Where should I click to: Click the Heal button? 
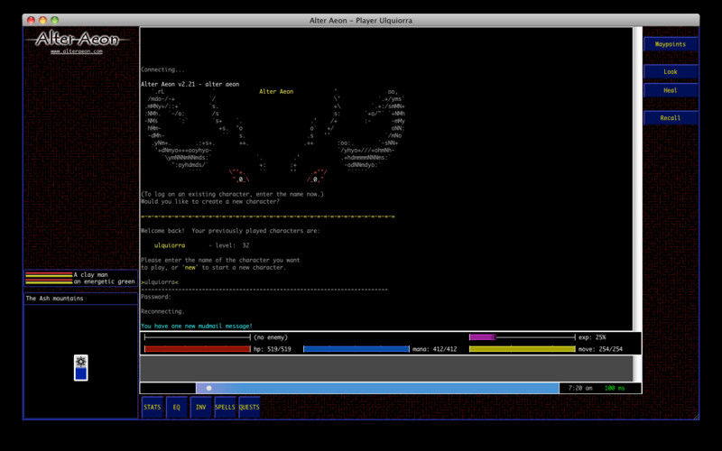click(x=671, y=90)
